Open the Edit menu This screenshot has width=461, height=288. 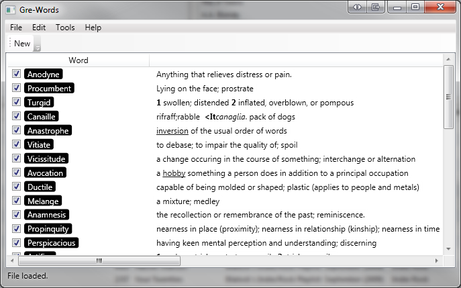coord(39,28)
